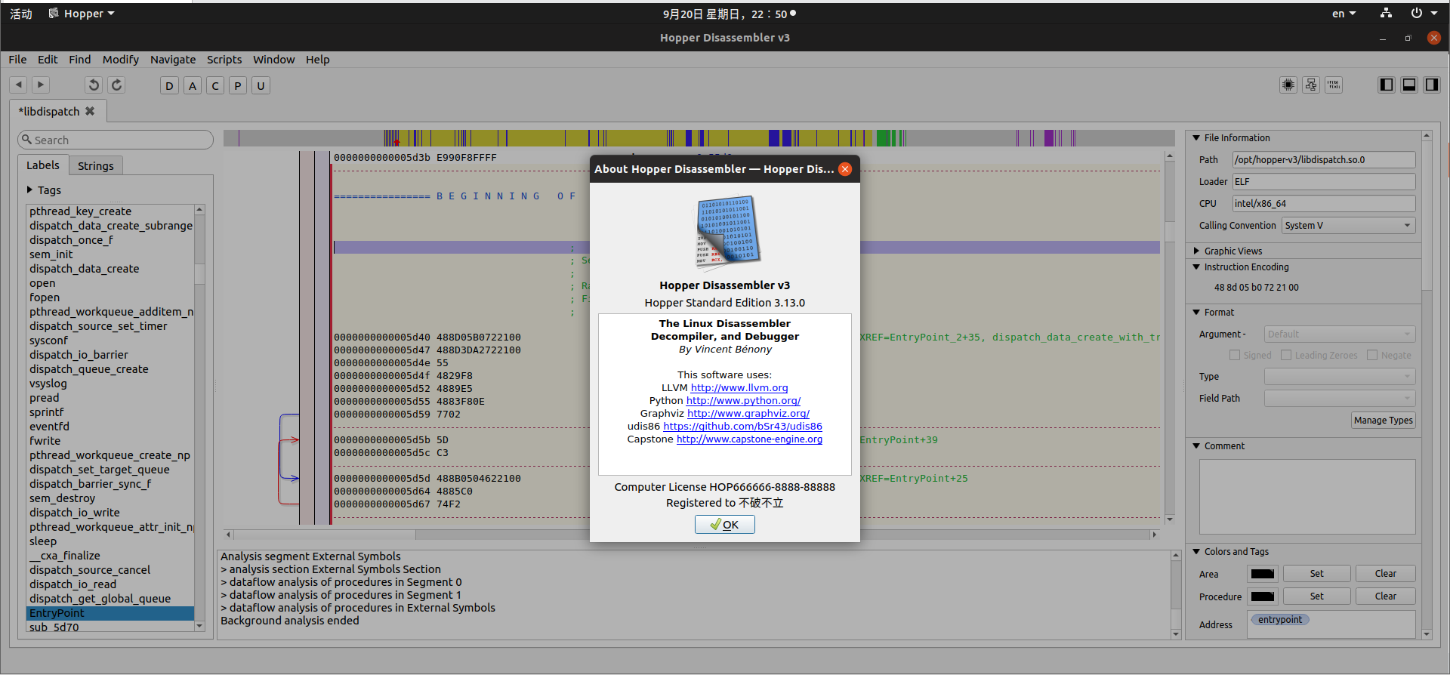The height and width of the screenshot is (675, 1450).
Task: Collapse the Format section
Action: click(x=1196, y=313)
